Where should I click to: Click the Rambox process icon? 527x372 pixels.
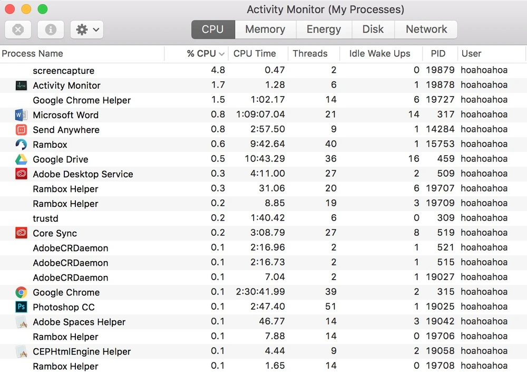coord(21,144)
